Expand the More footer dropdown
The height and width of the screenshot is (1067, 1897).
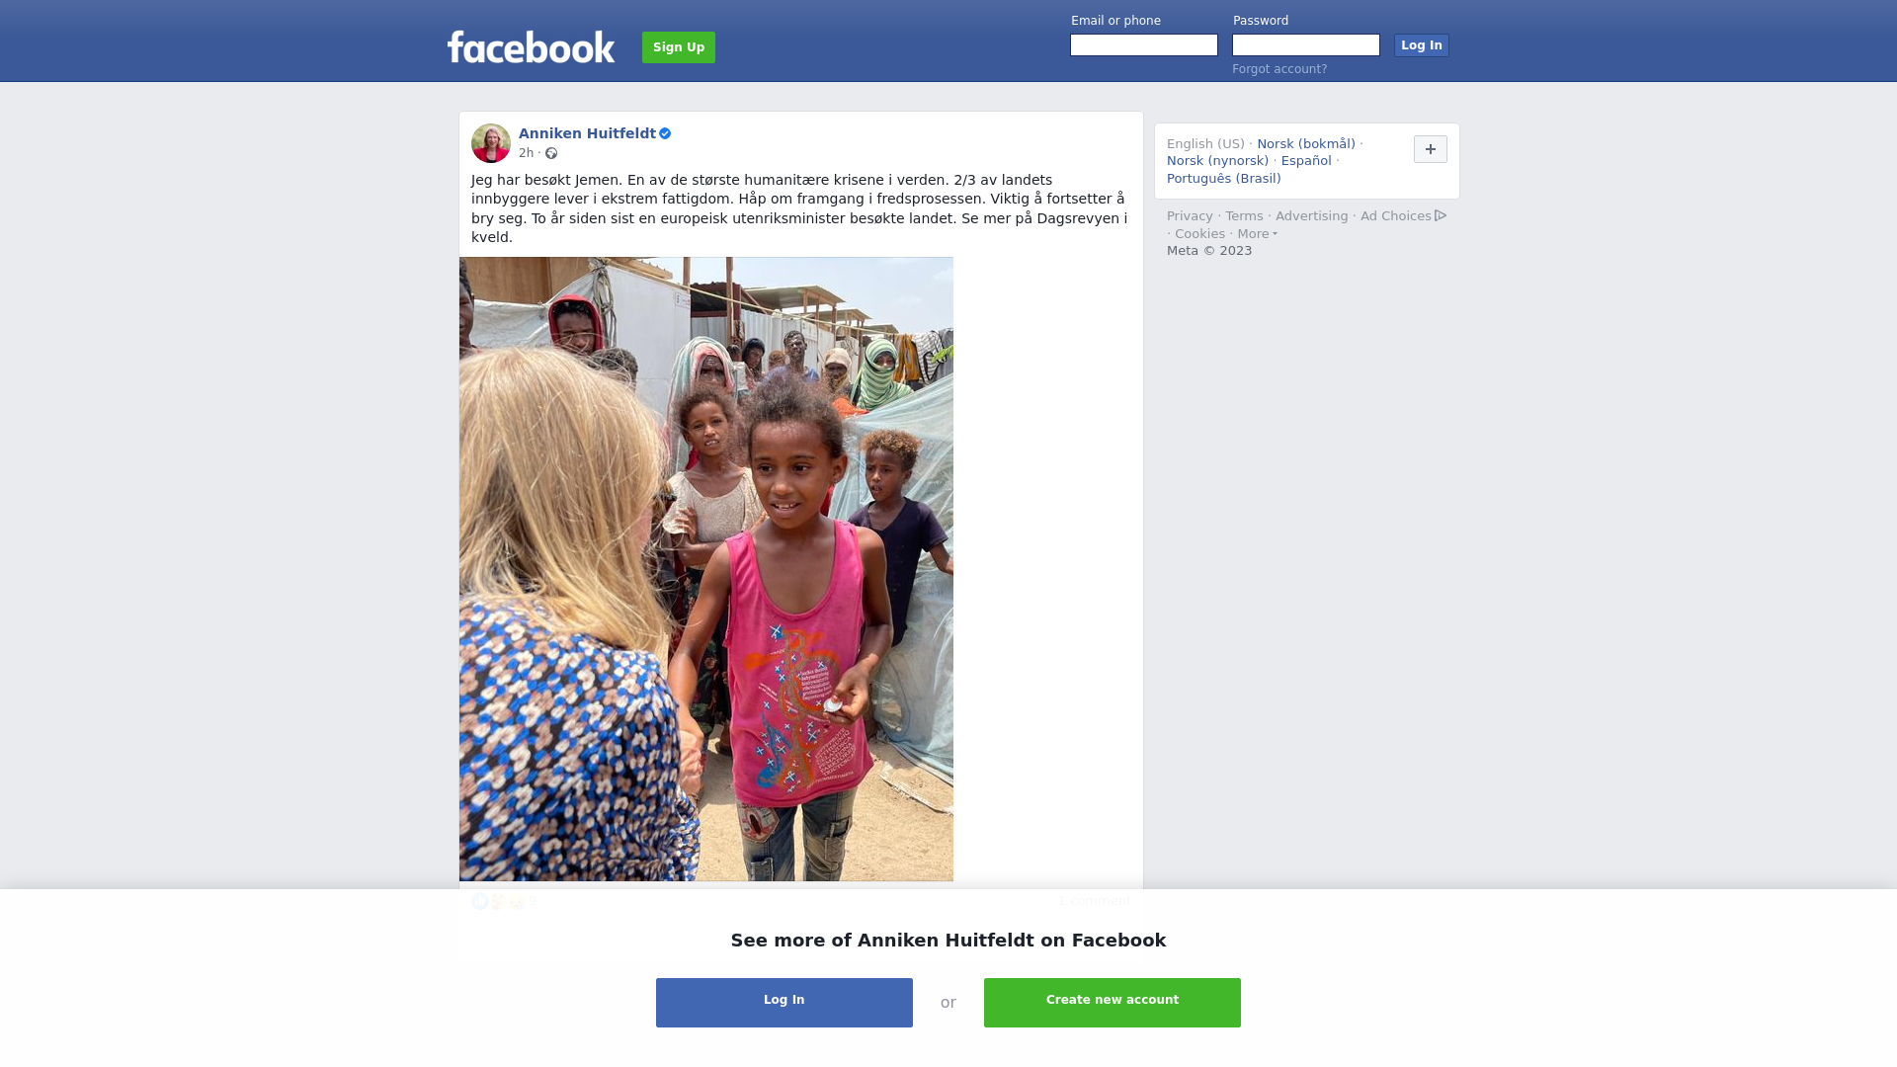click(1257, 234)
